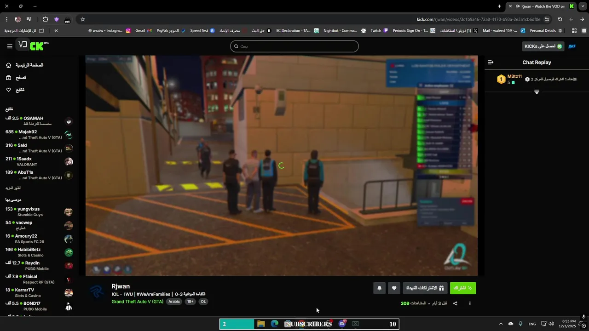This screenshot has width=589, height=331.
Task: Click the purple shield extension icon
Action: click(x=57, y=19)
